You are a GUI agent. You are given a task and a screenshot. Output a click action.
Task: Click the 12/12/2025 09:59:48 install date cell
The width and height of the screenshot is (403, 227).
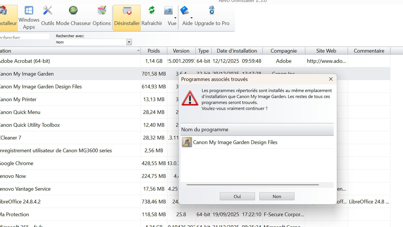(237, 61)
